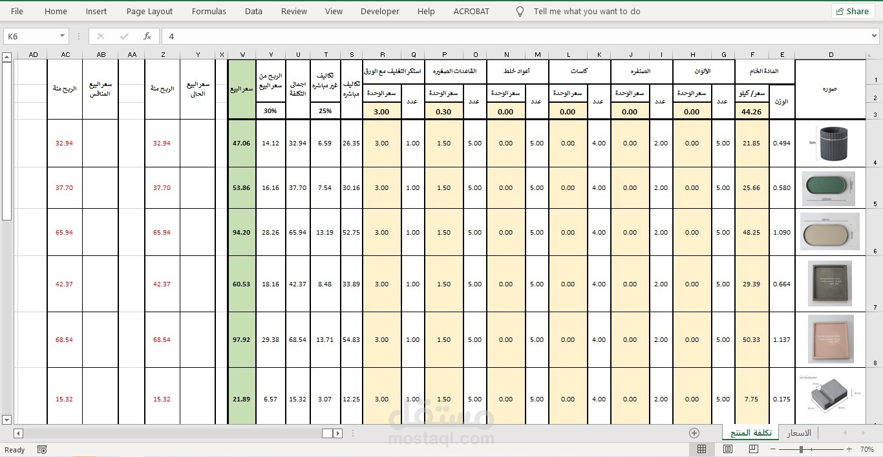883x457 pixels.
Task: Click the beige oval tray product image
Action: (x=830, y=232)
